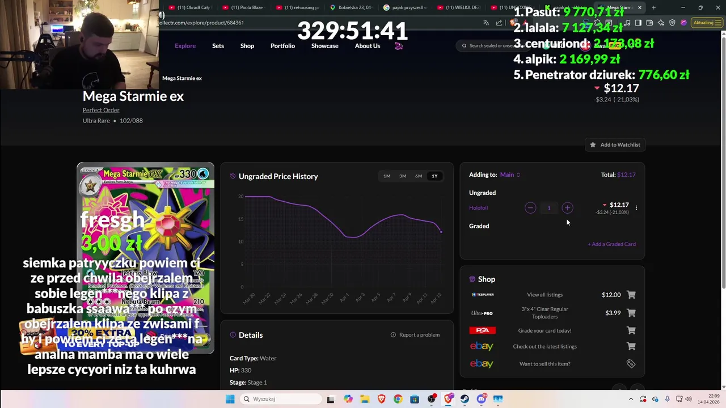Screen dimensions: 726x408
Task: Open the About Us navigation item
Action: point(368,46)
